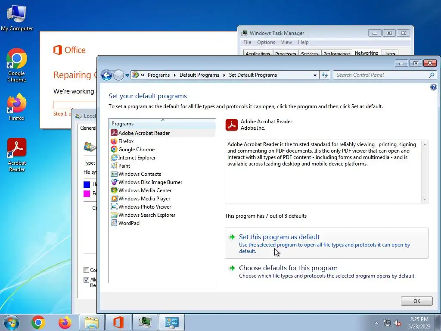Open address bar history dropdown arrow
Viewport: 441px width, 331px height.
coord(315,75)
